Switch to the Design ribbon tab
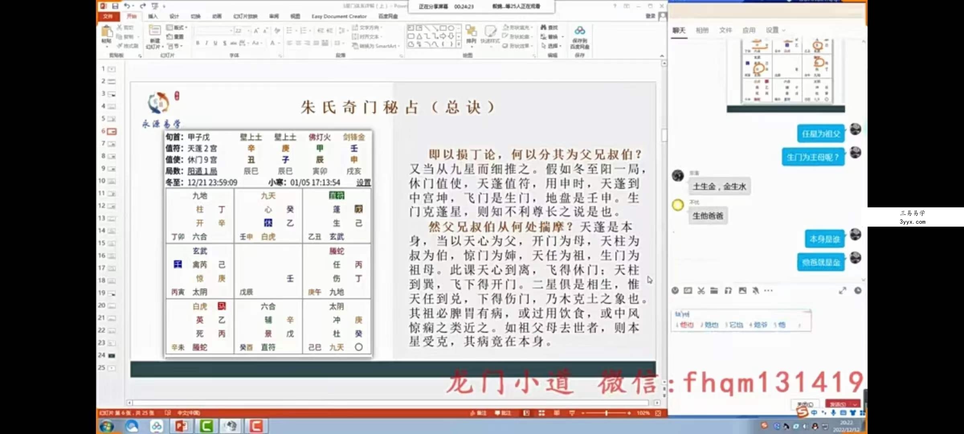The height and width of the screenshot is (434, 964). click(174, 16)
